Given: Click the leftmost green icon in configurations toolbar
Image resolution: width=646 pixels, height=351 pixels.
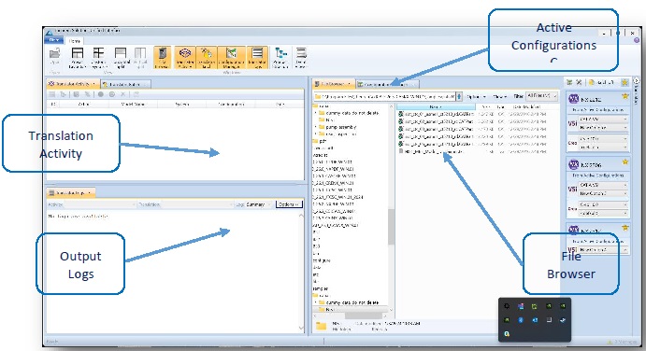Looking at the screenshot, I should 569,83.
